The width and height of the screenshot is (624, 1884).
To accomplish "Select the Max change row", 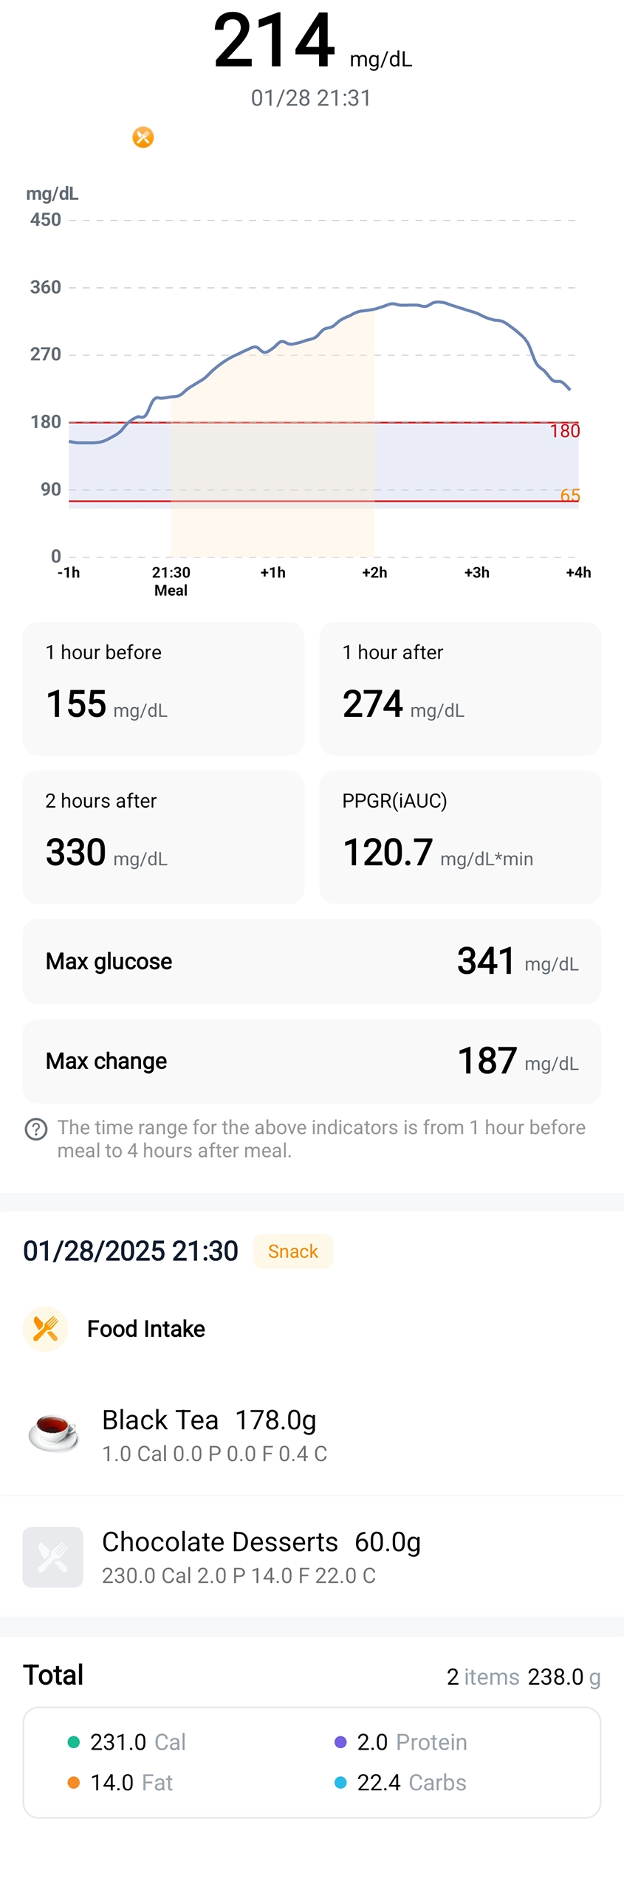I will coord(312,1061).
